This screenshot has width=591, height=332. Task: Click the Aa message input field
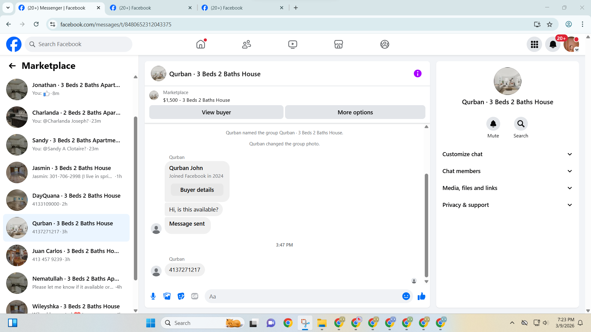click(303, 296)
